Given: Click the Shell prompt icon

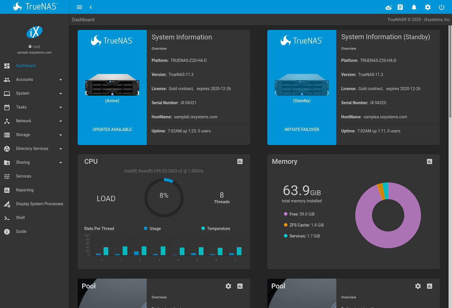Looking at the screenshot, I should pyautogui.click(x=7, y=218).
